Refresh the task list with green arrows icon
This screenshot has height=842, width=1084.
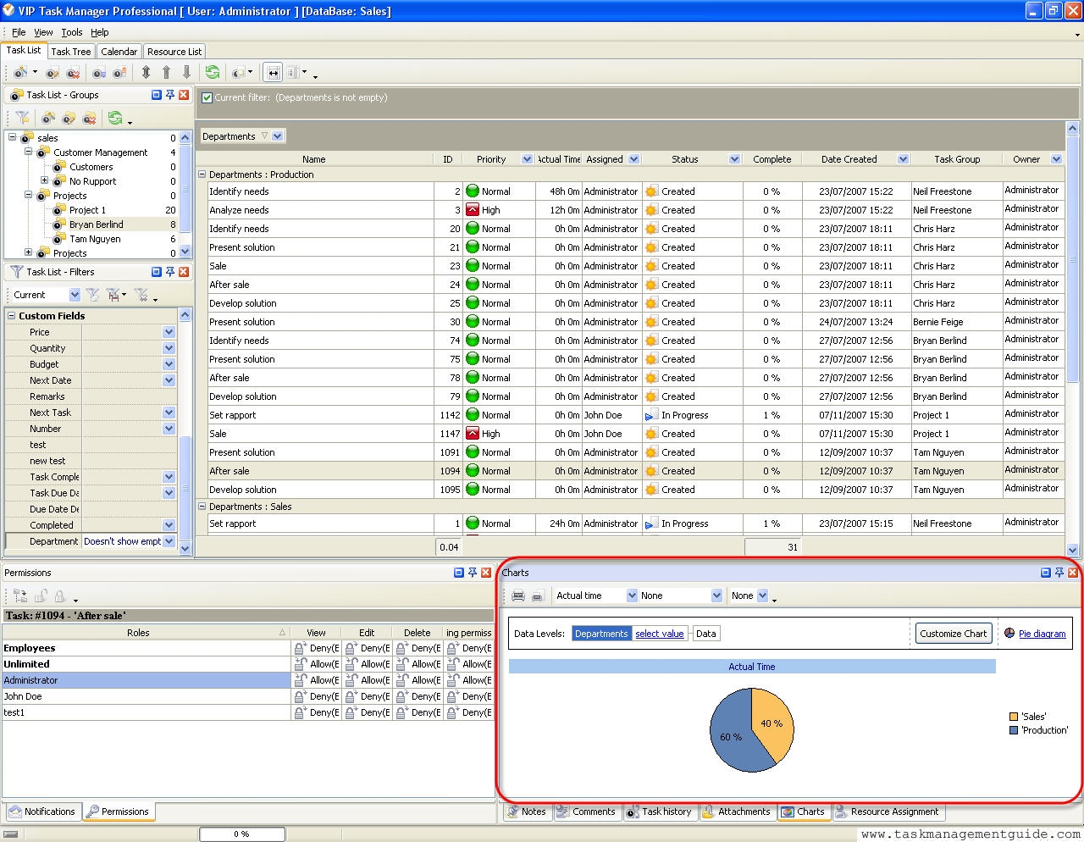pyautogui.click(x=213, y=73)
